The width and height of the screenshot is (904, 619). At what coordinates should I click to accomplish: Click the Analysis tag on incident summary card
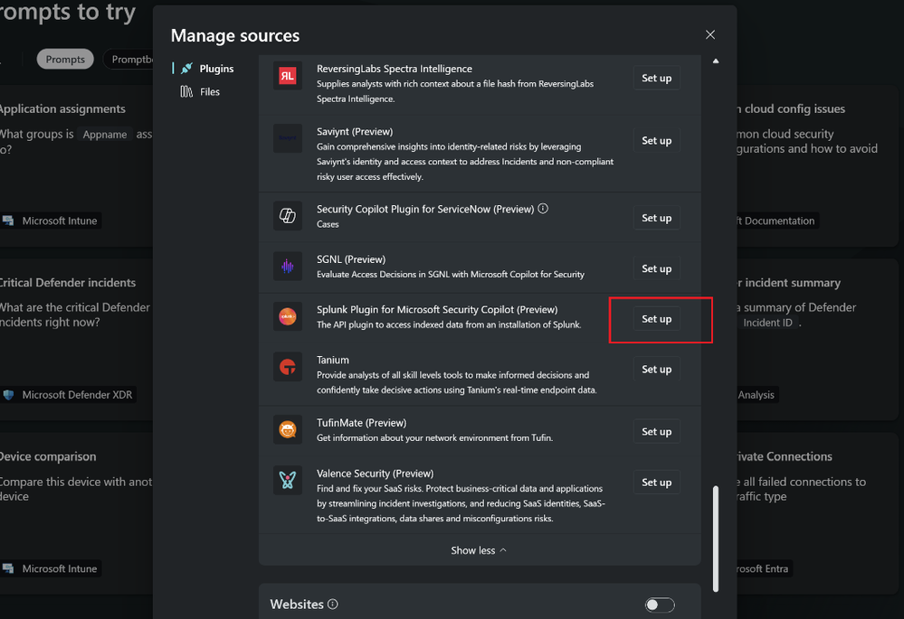[757, 394]
